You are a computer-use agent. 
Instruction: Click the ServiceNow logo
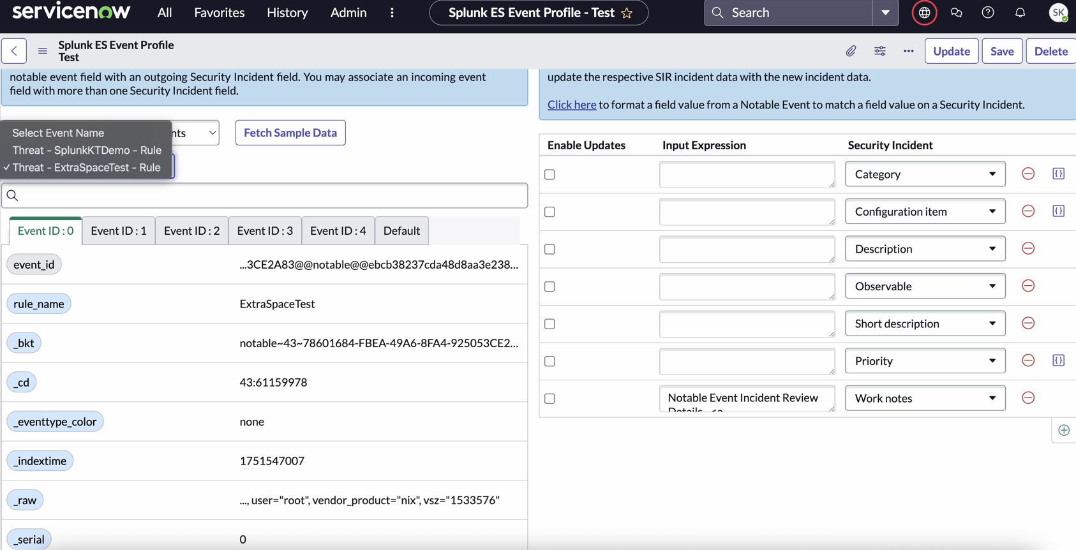point(71,11)
